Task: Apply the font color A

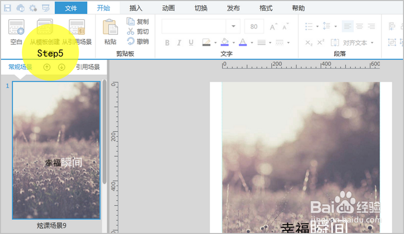Action: point(243,42)
